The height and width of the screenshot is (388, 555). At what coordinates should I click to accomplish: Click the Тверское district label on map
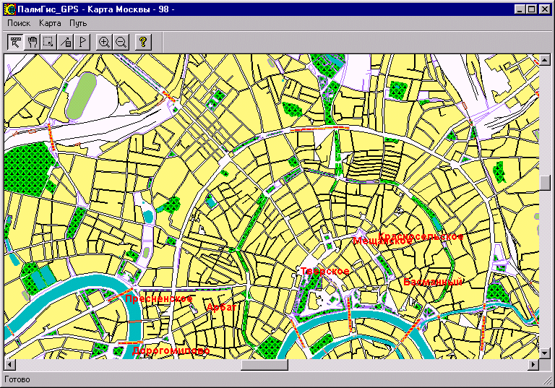(325, 271)
